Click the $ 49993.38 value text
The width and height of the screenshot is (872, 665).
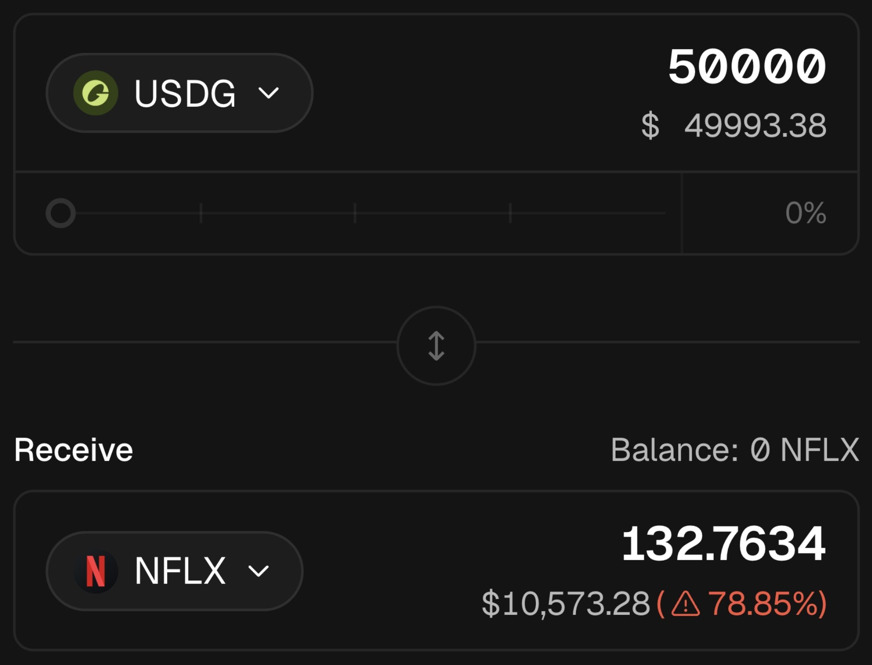click(x=734, y=126)
